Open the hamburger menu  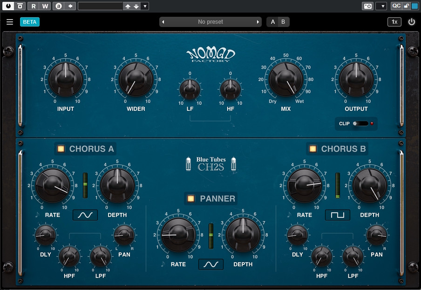pyautogui.click(x=10, y=22)
